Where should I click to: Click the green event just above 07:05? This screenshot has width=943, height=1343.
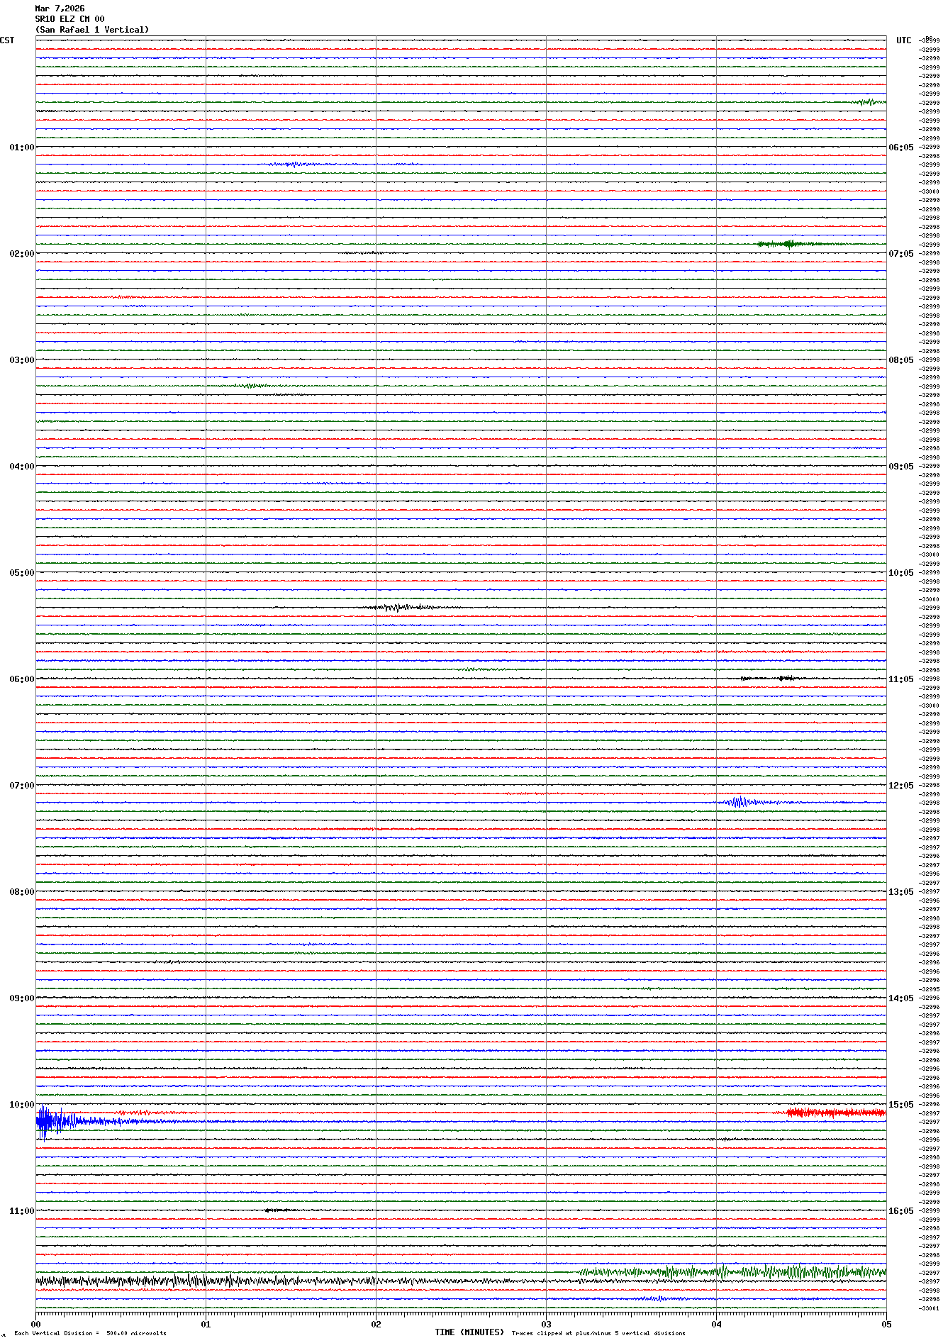pyautogui.click(x=787, y=244)
